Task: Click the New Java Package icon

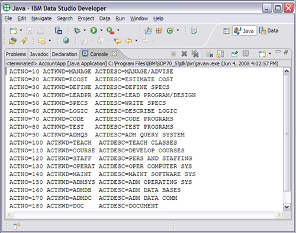Action: [159, 31]
